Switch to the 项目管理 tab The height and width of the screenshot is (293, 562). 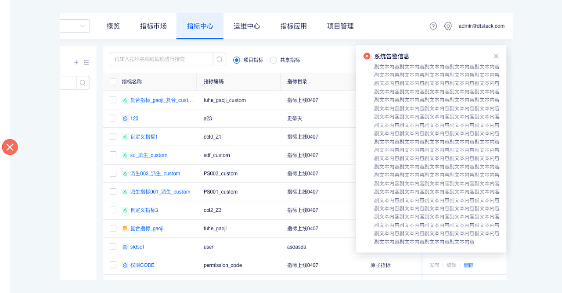[x=340, y=26]
